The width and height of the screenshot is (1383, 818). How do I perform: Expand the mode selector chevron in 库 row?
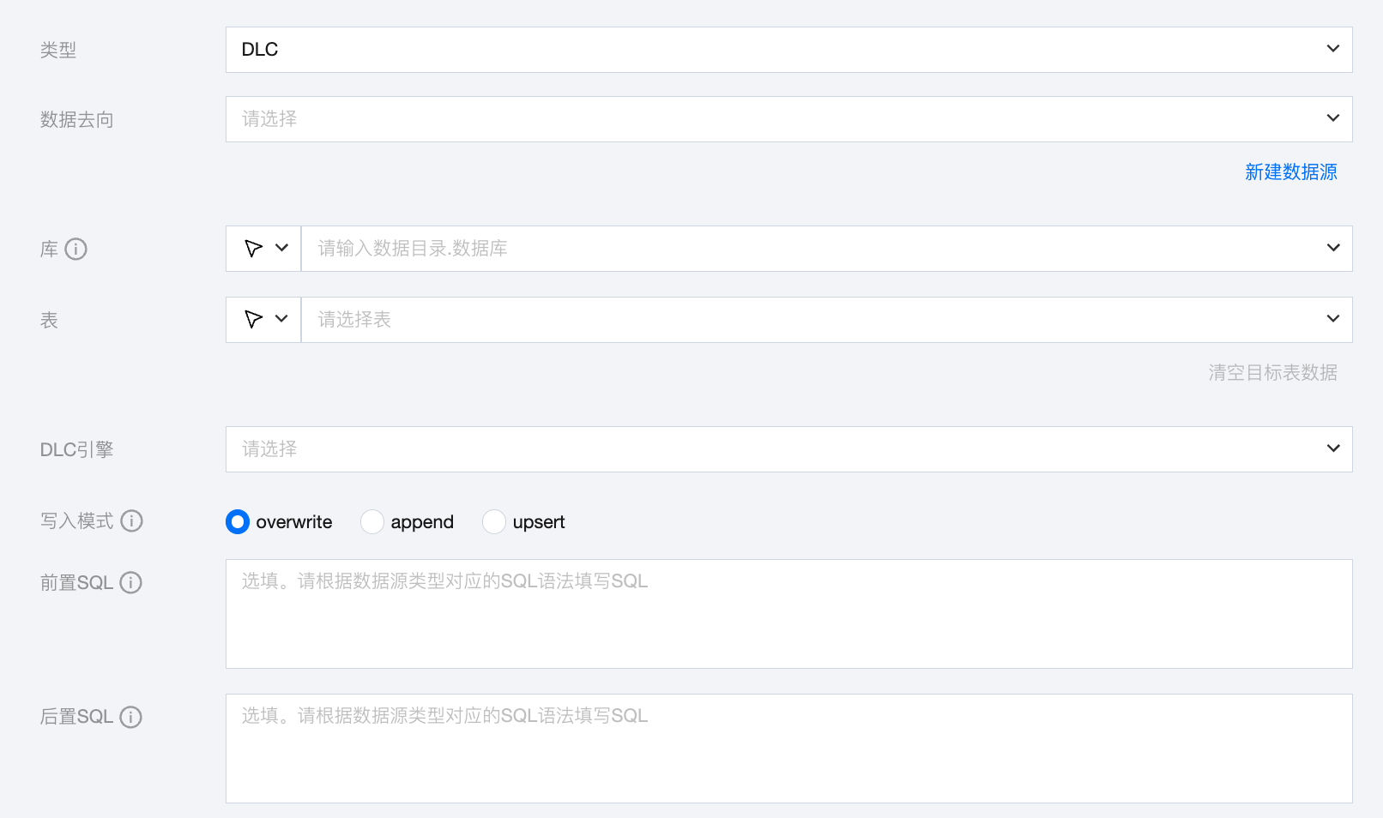tap(281, 249)
